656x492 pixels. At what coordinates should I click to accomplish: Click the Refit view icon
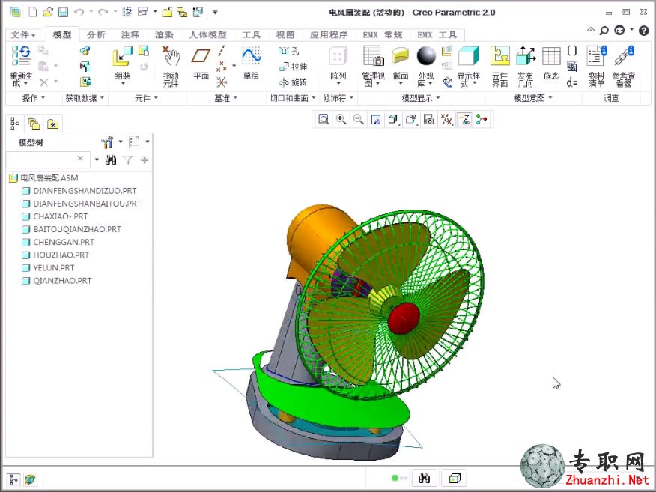pyautogui.click(x=324, y=120)
